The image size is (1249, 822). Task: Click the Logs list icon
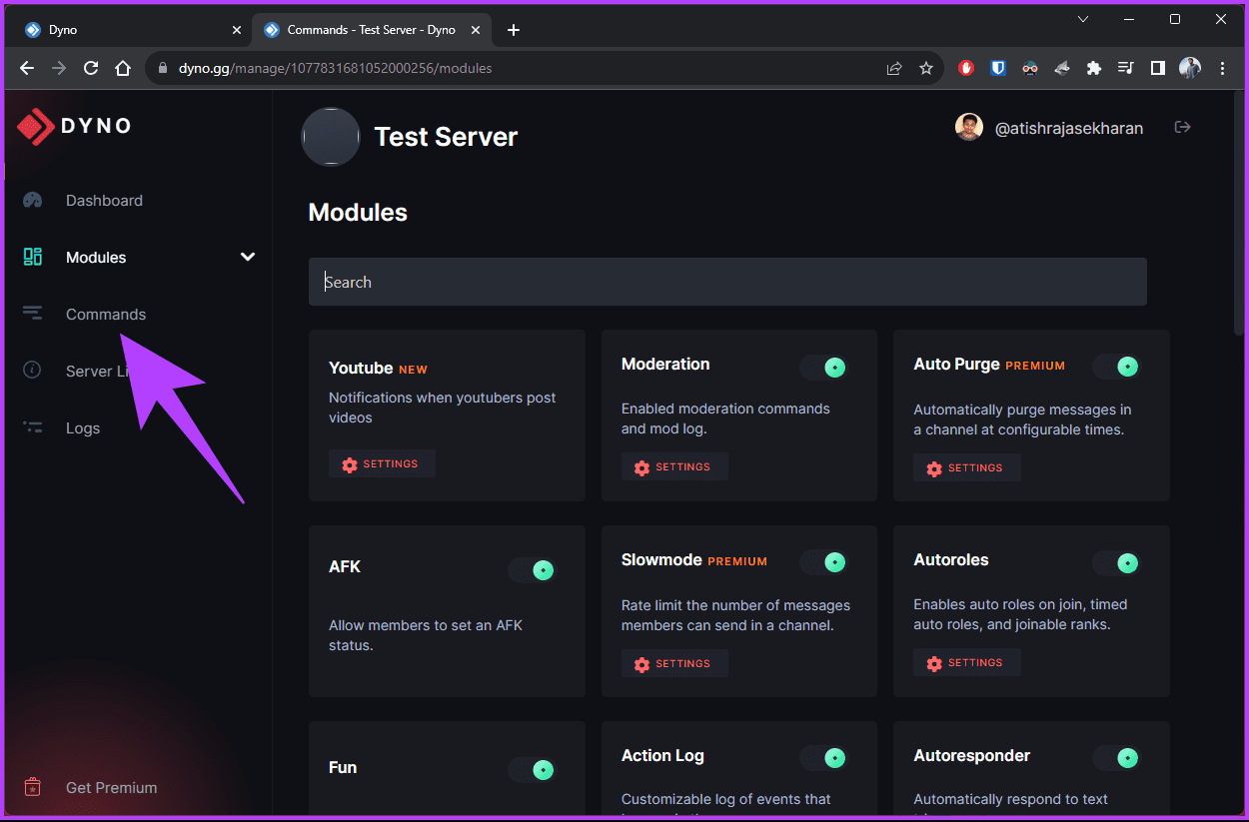[32, 427]
